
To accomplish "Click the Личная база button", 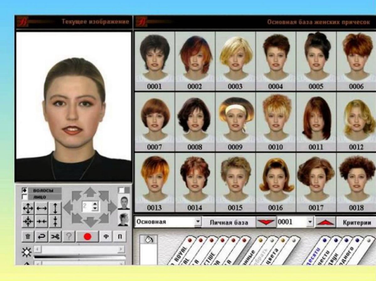I will [x=228, y=222].
